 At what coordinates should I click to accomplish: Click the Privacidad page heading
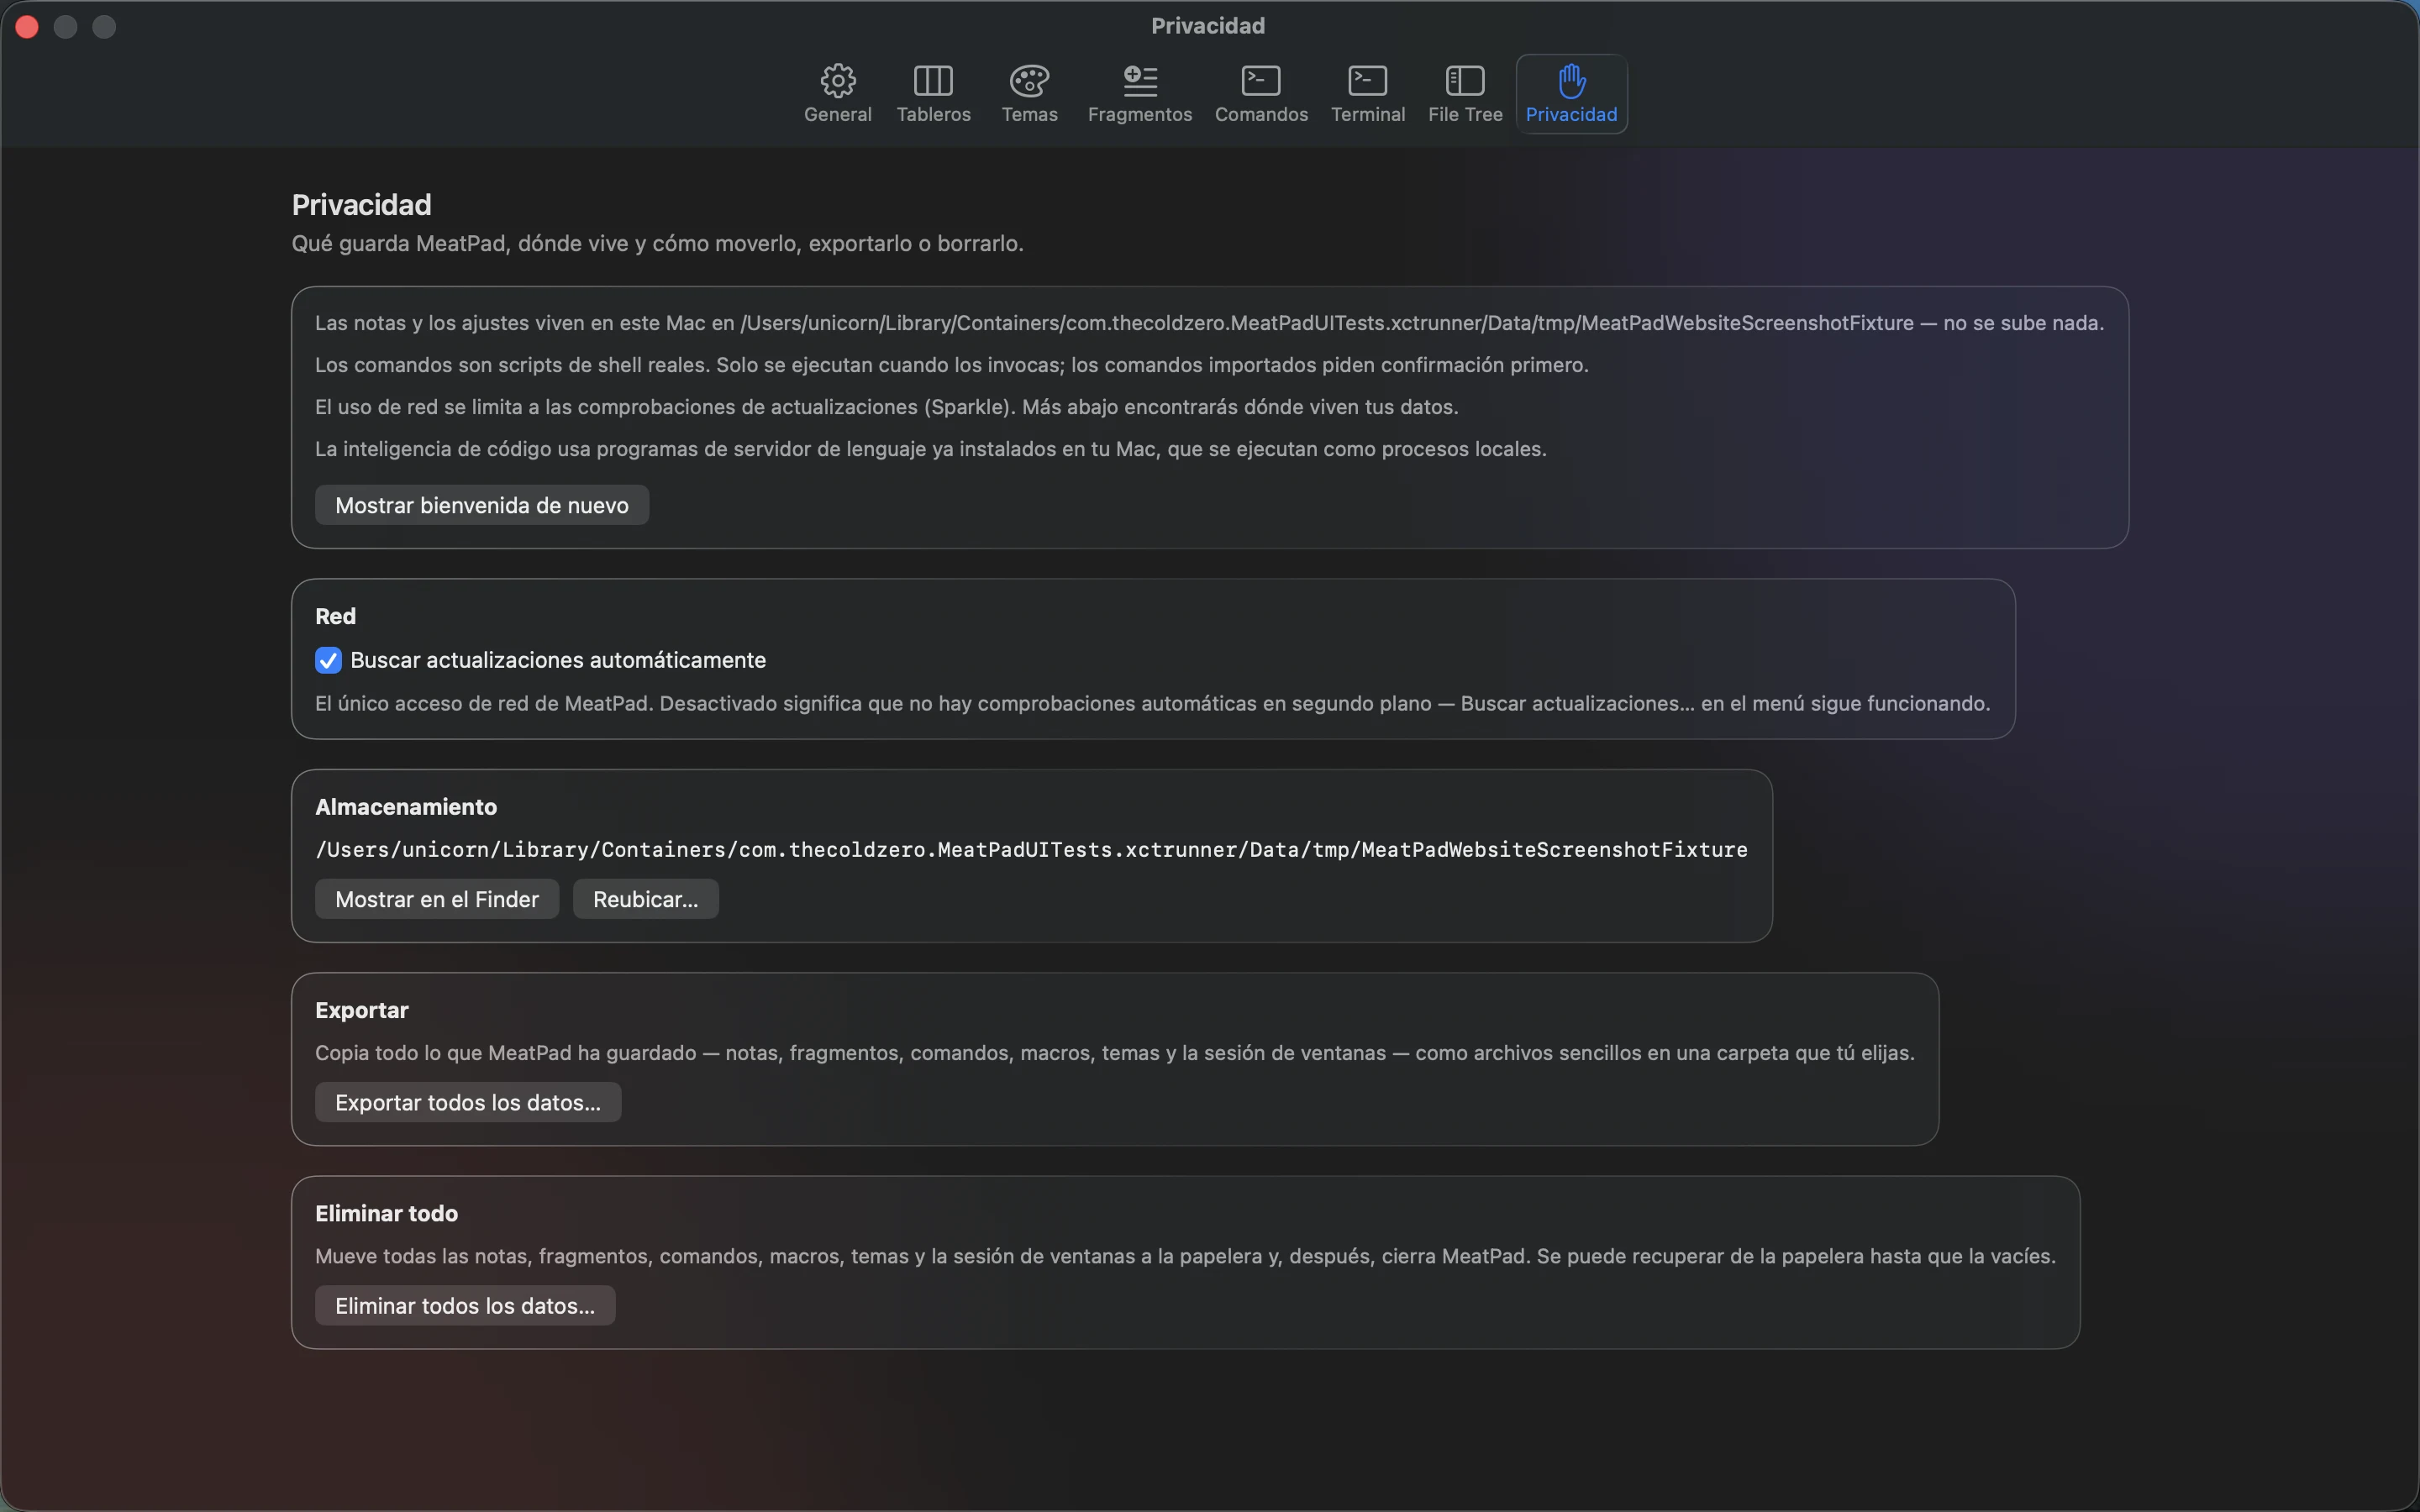point(361,205)
